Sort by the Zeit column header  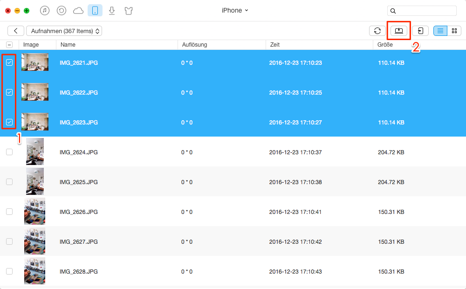(275, 45)
